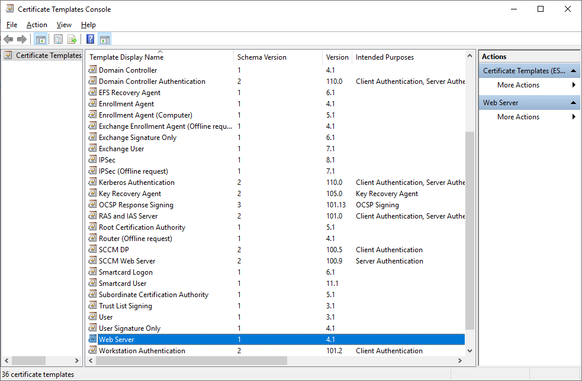582x381 pixels.
Task: Click the list's vertical scrollbar down arrow
Action: (470, 351)
